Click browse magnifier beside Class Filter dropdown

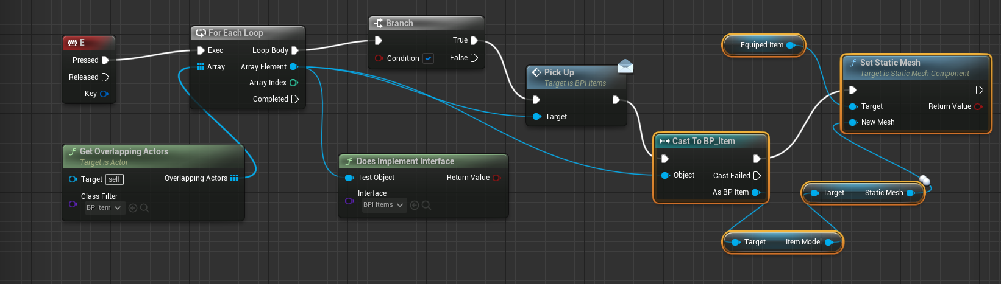[x=144, y=208]
